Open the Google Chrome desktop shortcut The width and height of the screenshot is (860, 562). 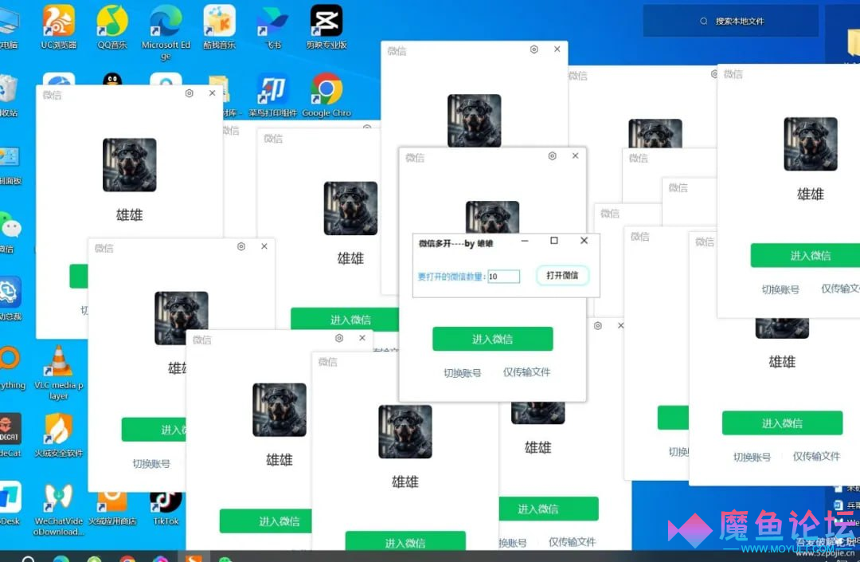(x=326, y=95)
